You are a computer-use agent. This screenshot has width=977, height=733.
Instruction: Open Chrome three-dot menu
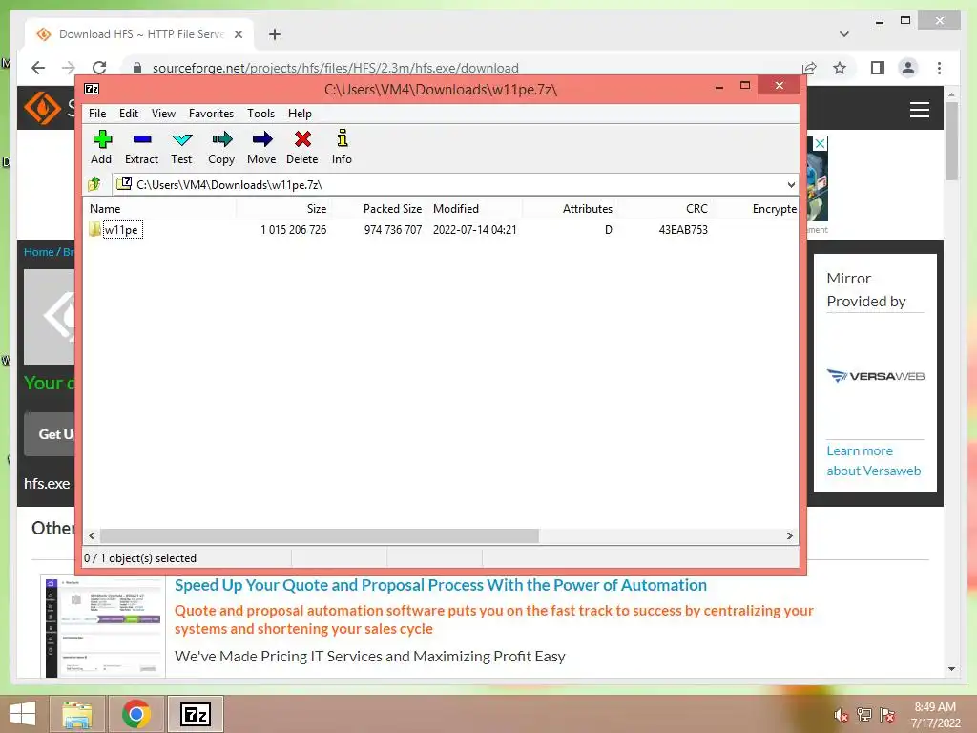point(939,68)
